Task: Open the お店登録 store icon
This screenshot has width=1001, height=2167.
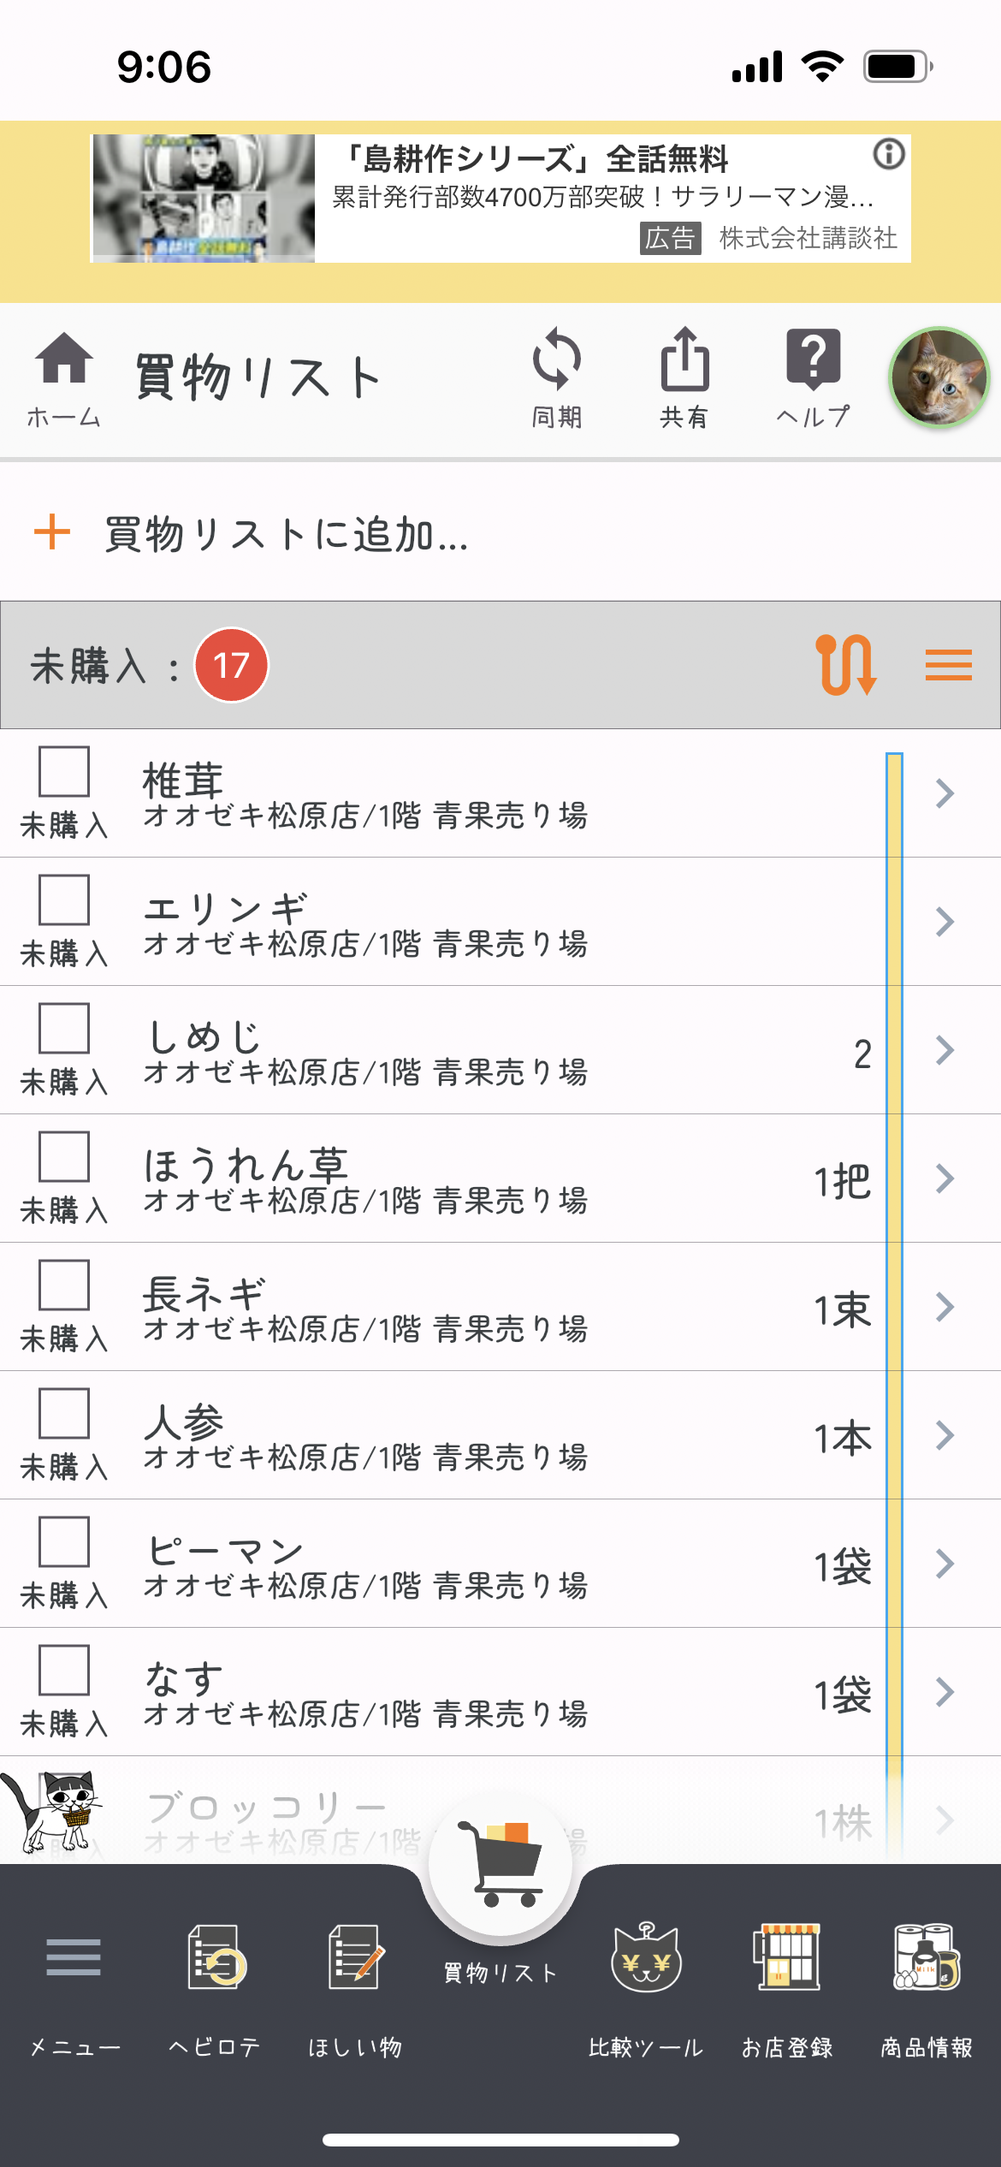Action: click(787, 1958)
